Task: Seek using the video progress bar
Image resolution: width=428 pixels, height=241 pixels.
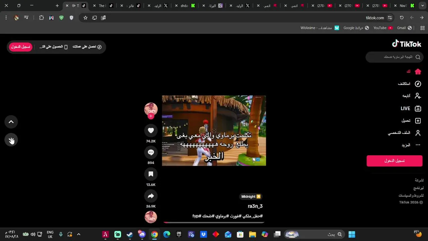Action: pyautogui.click(x=214, y=222)
